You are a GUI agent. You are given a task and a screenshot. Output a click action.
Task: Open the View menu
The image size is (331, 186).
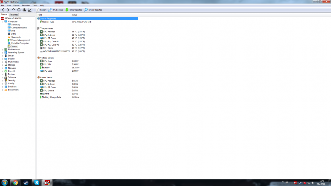(9, 6)
